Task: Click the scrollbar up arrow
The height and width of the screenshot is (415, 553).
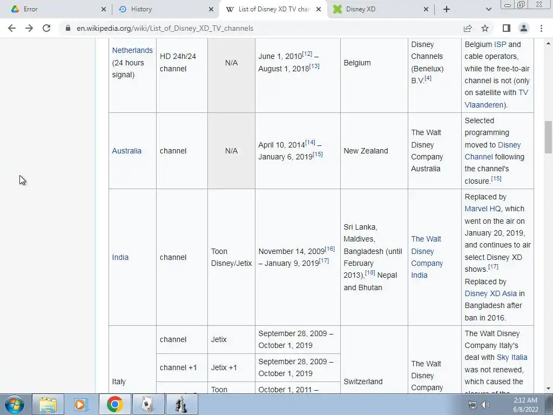Action: tap(548, 43)
